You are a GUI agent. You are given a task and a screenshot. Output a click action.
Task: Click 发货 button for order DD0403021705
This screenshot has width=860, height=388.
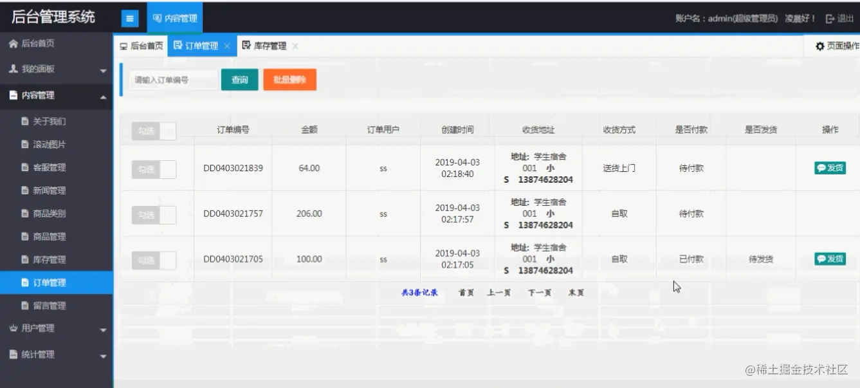(x=830, y=259)
